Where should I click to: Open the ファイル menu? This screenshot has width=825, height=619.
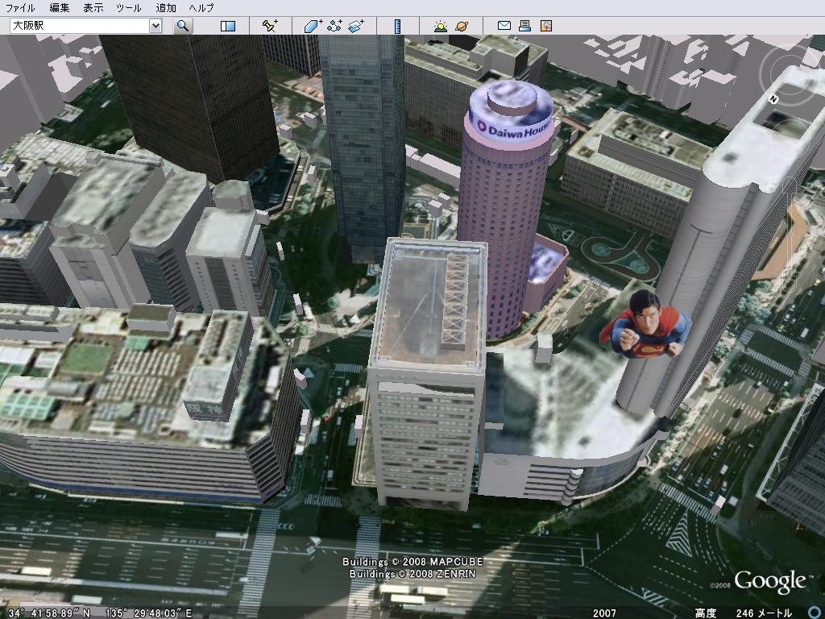pos(20,8)
